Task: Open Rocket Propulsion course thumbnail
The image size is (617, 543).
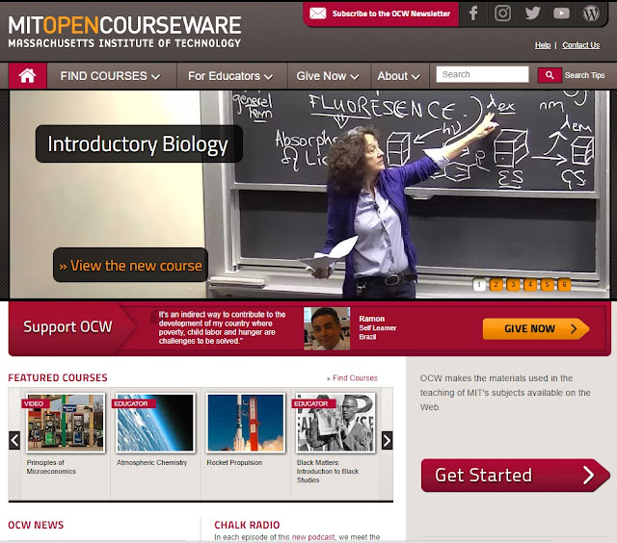Action: pos(246,423)
